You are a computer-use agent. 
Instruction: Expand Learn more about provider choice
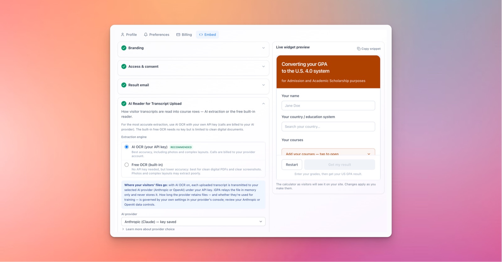148,229
